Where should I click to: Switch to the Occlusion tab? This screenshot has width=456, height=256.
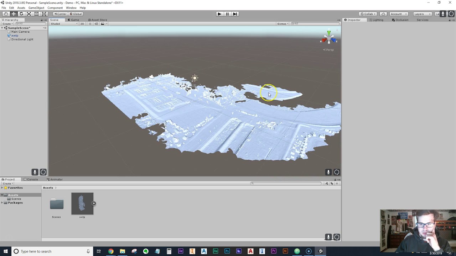coord(400,20)
